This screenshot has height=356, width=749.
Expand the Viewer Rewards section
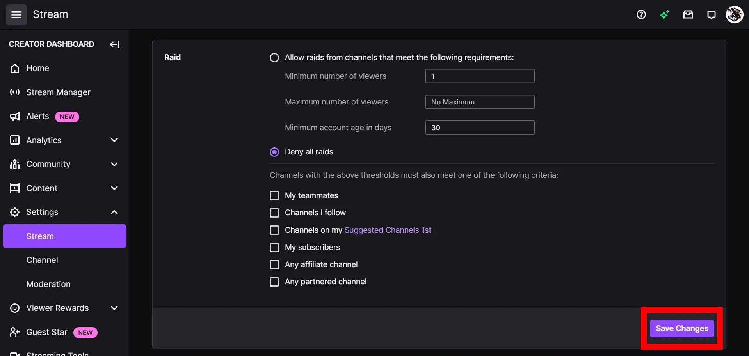(x=114, y=308)
